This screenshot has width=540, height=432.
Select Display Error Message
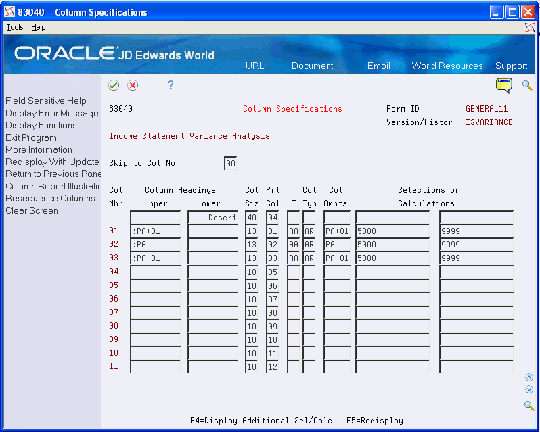tap(52, 113)
